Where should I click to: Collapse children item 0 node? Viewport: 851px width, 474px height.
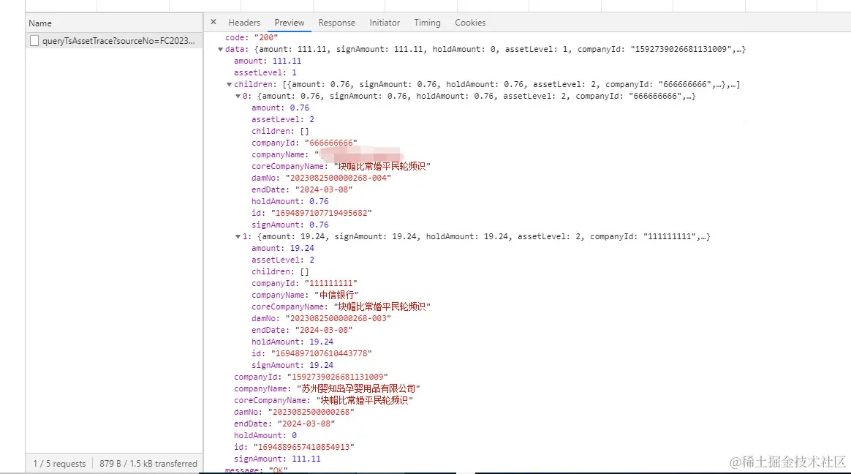[238, 96]
